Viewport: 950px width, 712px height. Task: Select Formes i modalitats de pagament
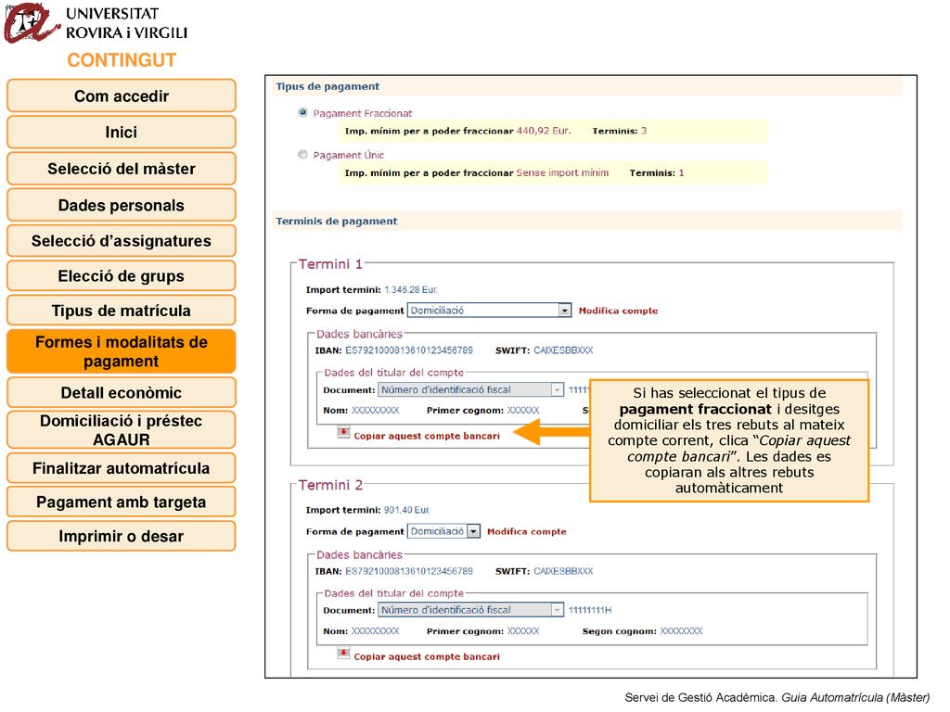pyautogui.click(x=122, y=351)
